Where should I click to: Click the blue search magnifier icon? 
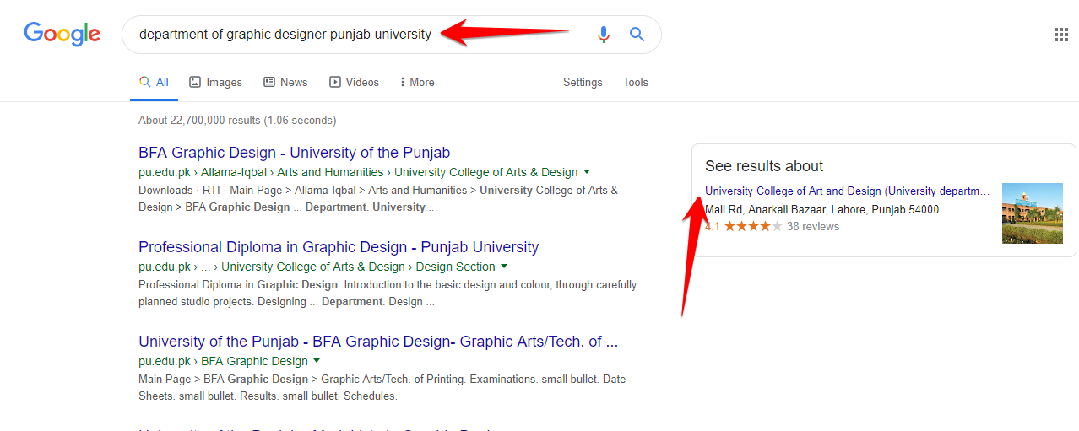[x=637, y=35]
